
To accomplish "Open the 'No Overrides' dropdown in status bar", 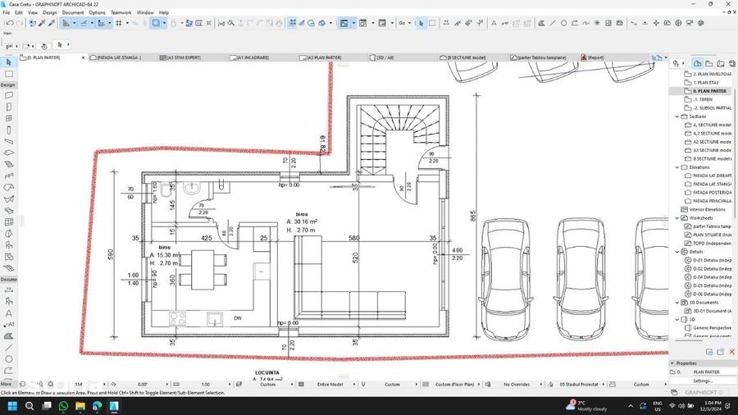I will [517, 385].
